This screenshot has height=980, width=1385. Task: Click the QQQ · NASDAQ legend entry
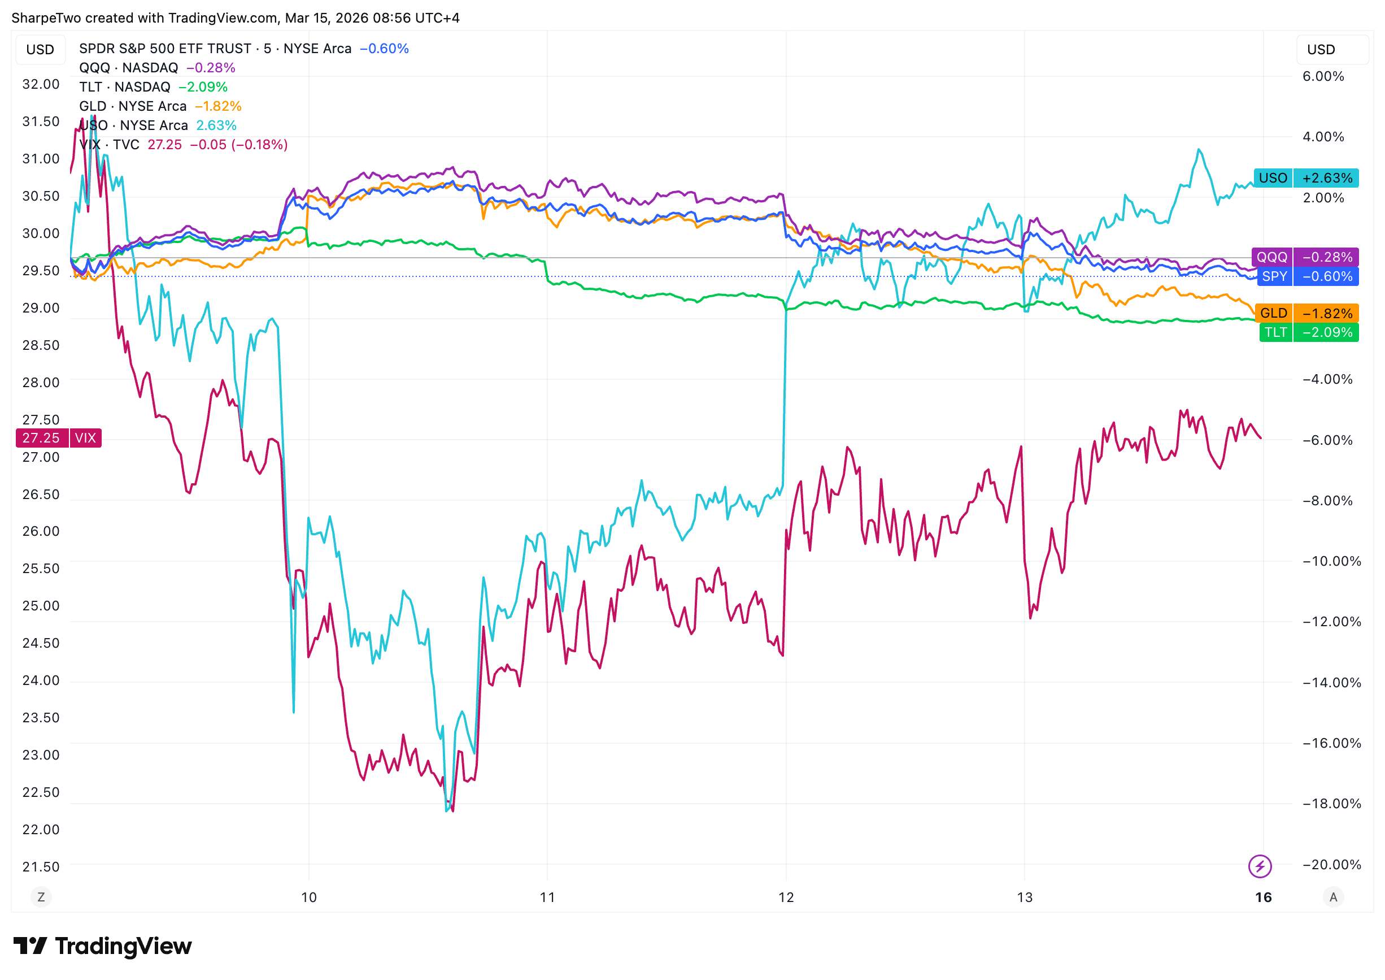click(128, 68)
